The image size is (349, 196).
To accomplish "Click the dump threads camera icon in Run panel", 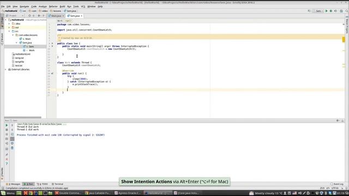I will click(x=7, y=139).
